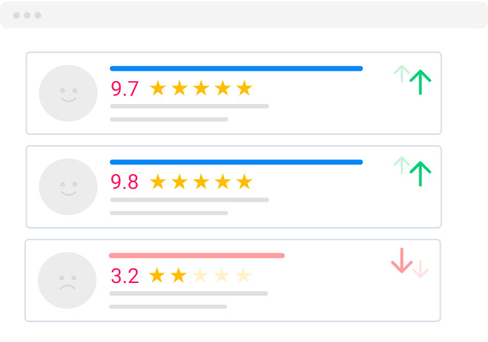Viewport: 488px width, 342px height.
Task: Click the red down arrow on the 3.2 card
Action: (402, 260)
